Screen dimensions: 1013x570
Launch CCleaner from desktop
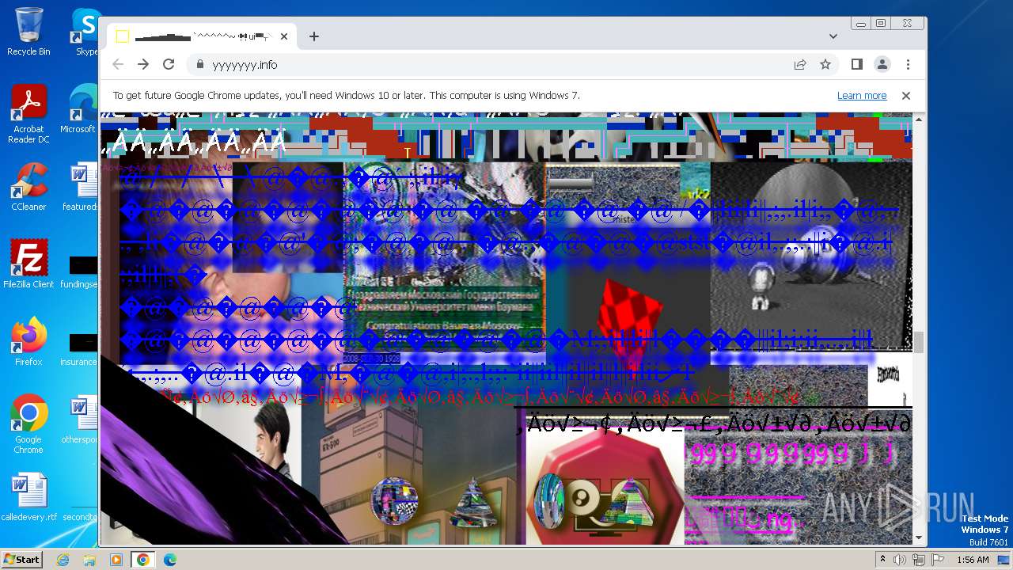click(x=28, y=187)
